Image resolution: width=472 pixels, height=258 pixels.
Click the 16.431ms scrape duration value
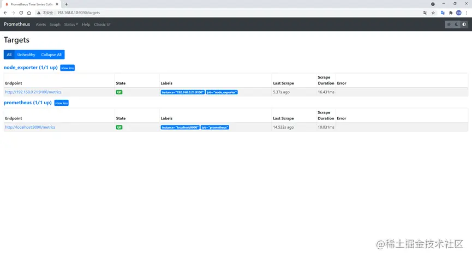tap(326, 92)
